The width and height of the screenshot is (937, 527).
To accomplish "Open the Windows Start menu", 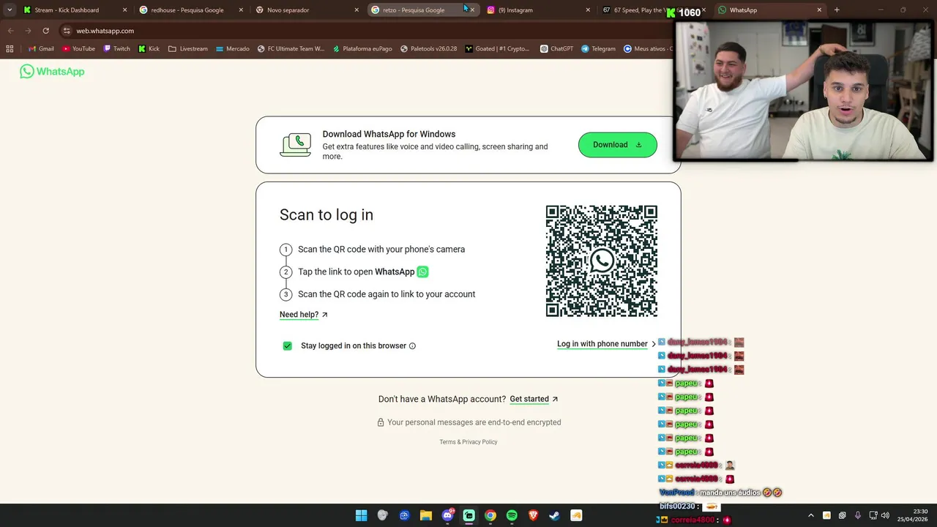I will pyautogui.click(x=361, y=516).
